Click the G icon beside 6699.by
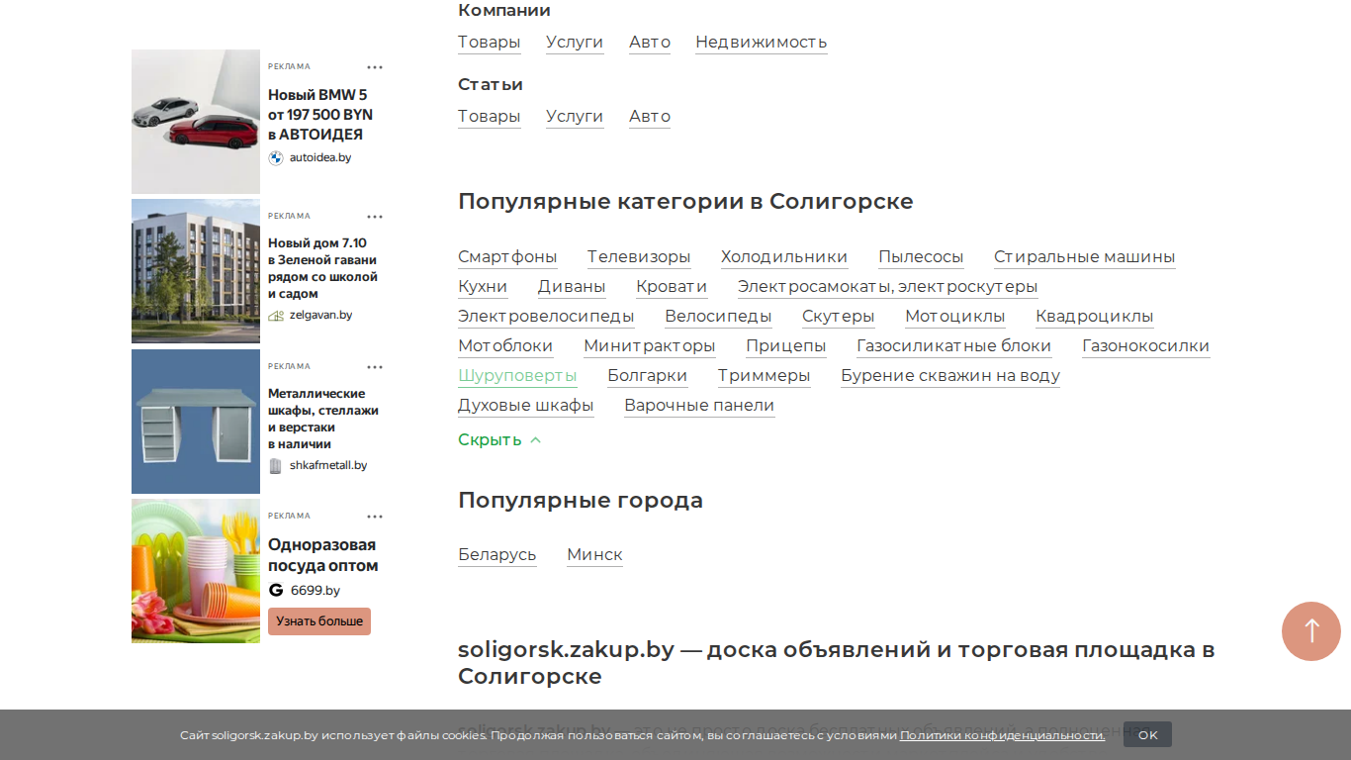 coord(276,590)
